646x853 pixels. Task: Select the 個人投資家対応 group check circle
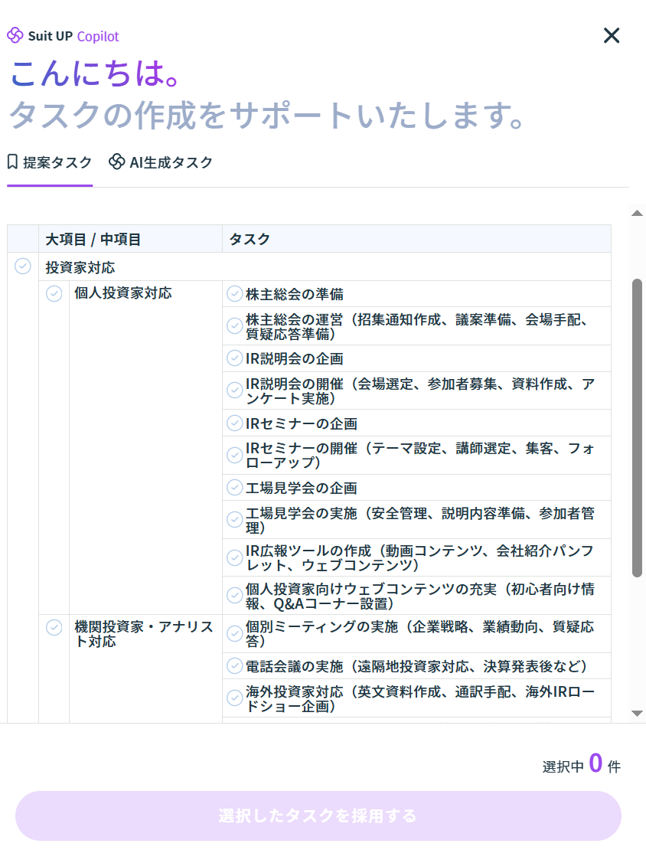54,294
